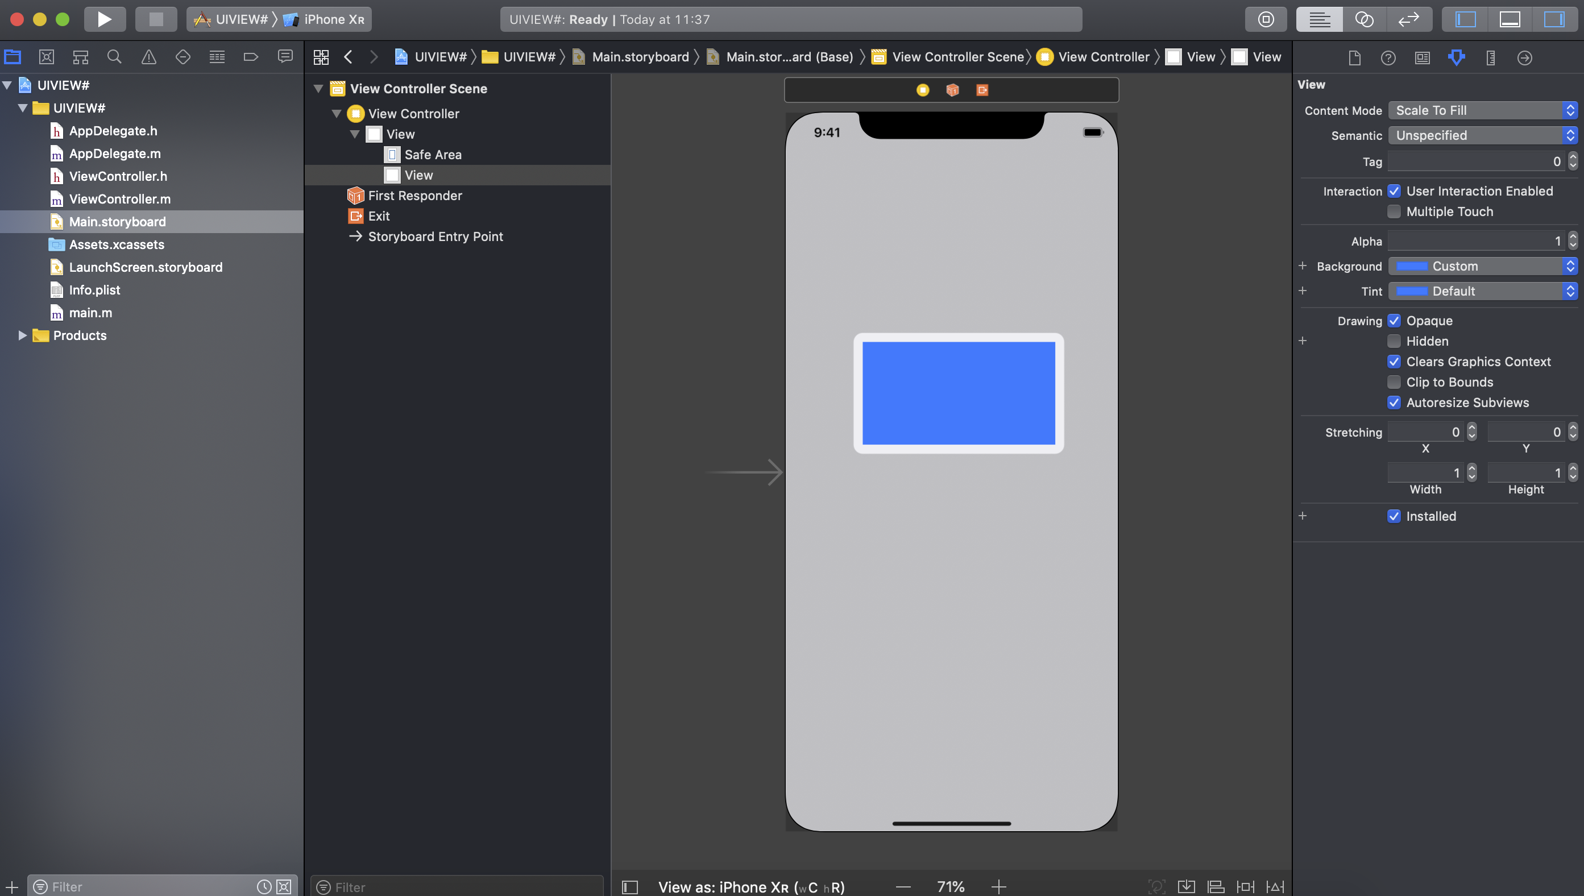Toggle the left Navigator panel
This screenshot has width=1584, height=896.
tap(1465, 19)
